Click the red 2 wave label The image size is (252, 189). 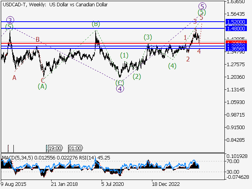click(x=188, y=59)
